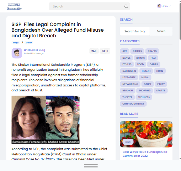Click the 'Posted 18 hours ago' text
181x171 pixels.
pos(34,53)
